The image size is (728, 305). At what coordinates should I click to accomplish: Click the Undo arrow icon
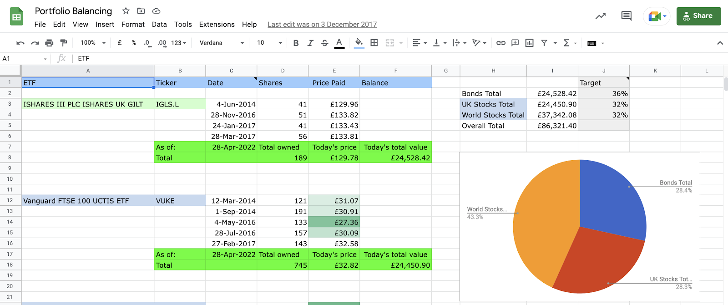20,43
